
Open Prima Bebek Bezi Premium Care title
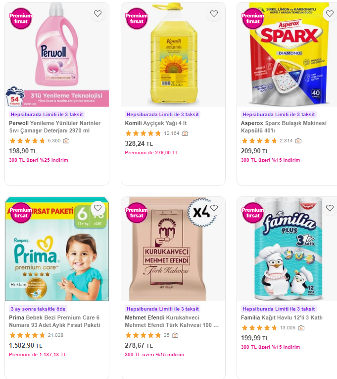pyautogui.click(x=54, y=321)
